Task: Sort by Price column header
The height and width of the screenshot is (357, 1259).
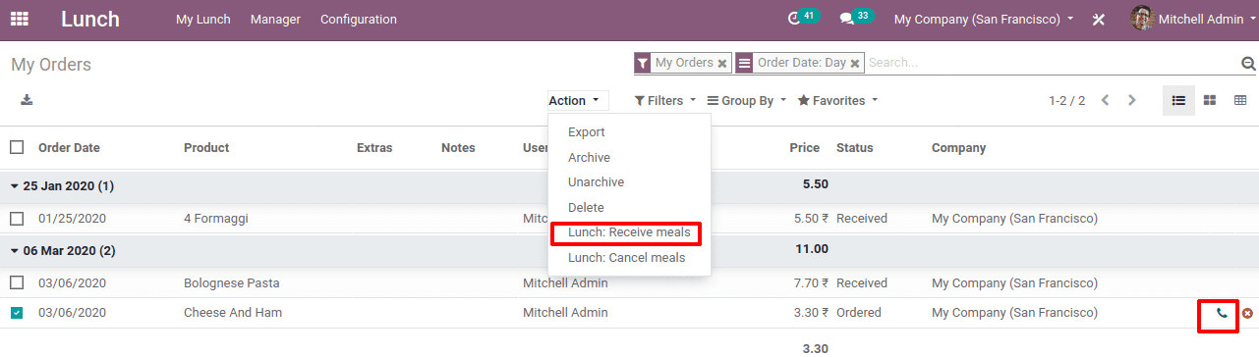Action: click(x=805, y=148)
